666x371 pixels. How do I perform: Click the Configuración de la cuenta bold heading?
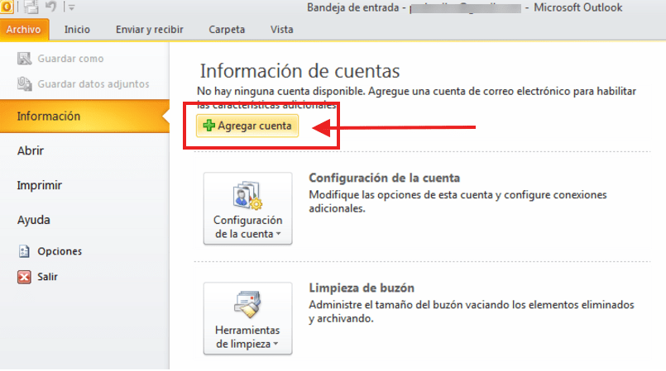(385, 178)
